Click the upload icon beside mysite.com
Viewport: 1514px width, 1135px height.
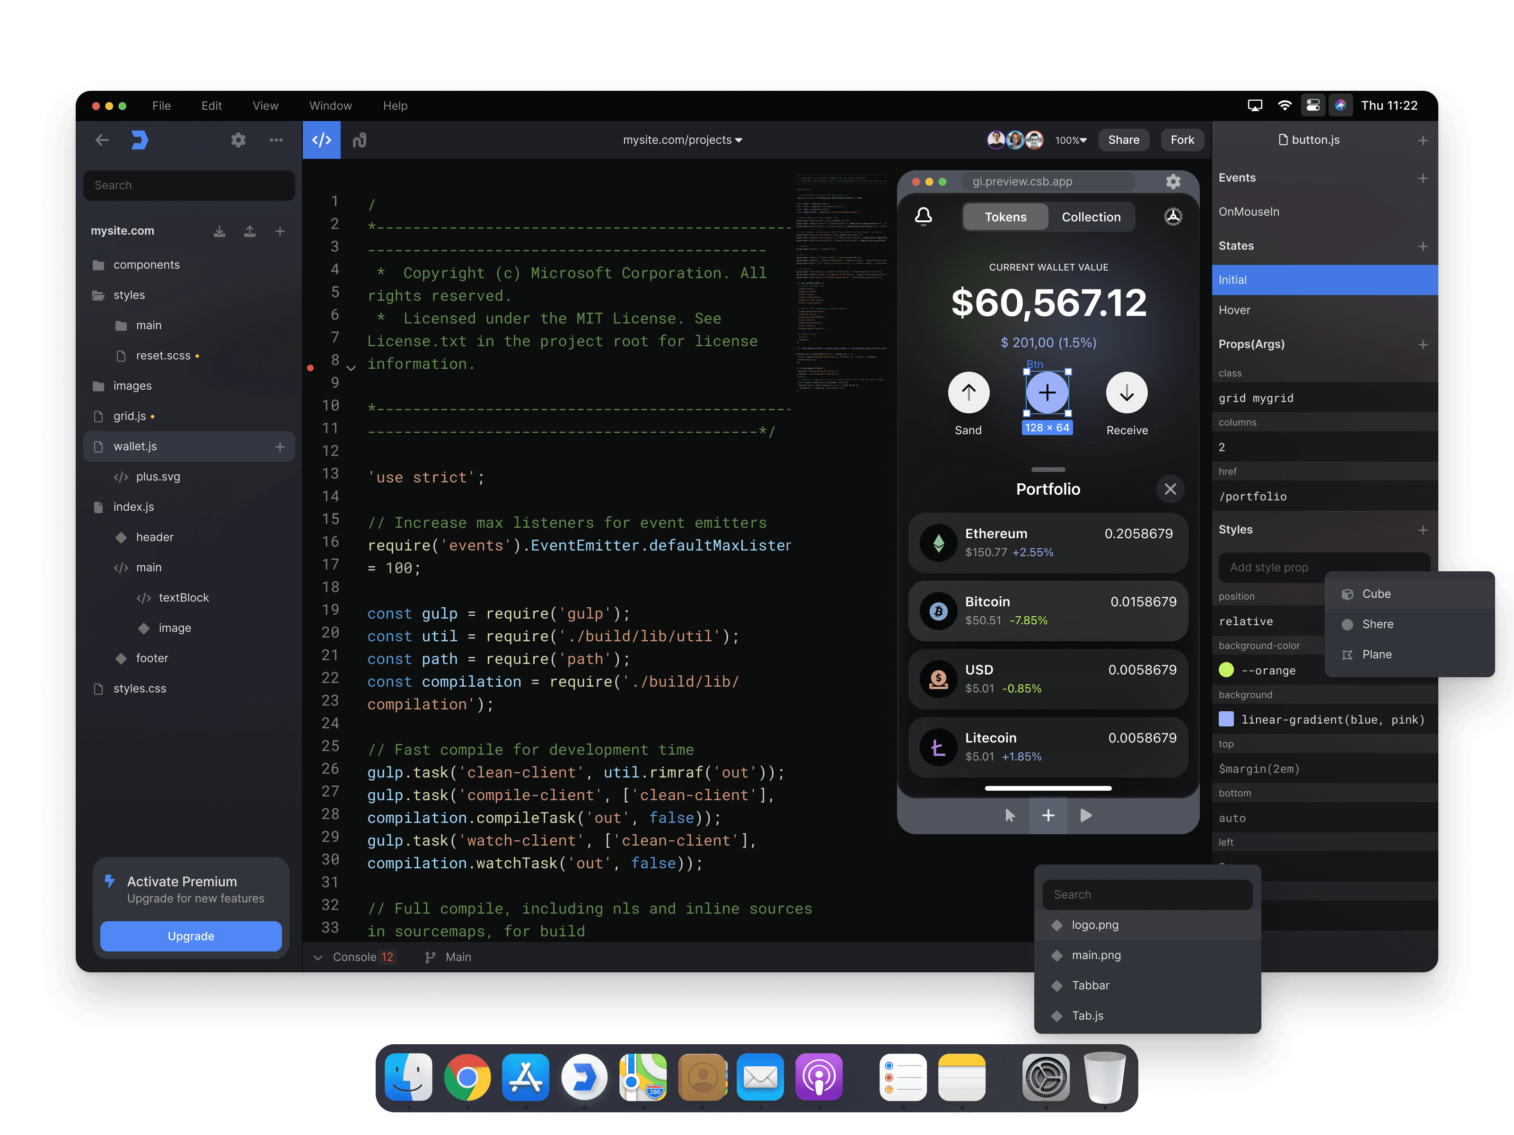[x=250, y=231]
